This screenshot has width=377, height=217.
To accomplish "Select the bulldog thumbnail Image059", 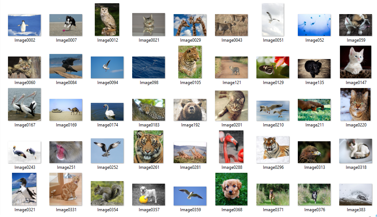I will tap(356, 25).
